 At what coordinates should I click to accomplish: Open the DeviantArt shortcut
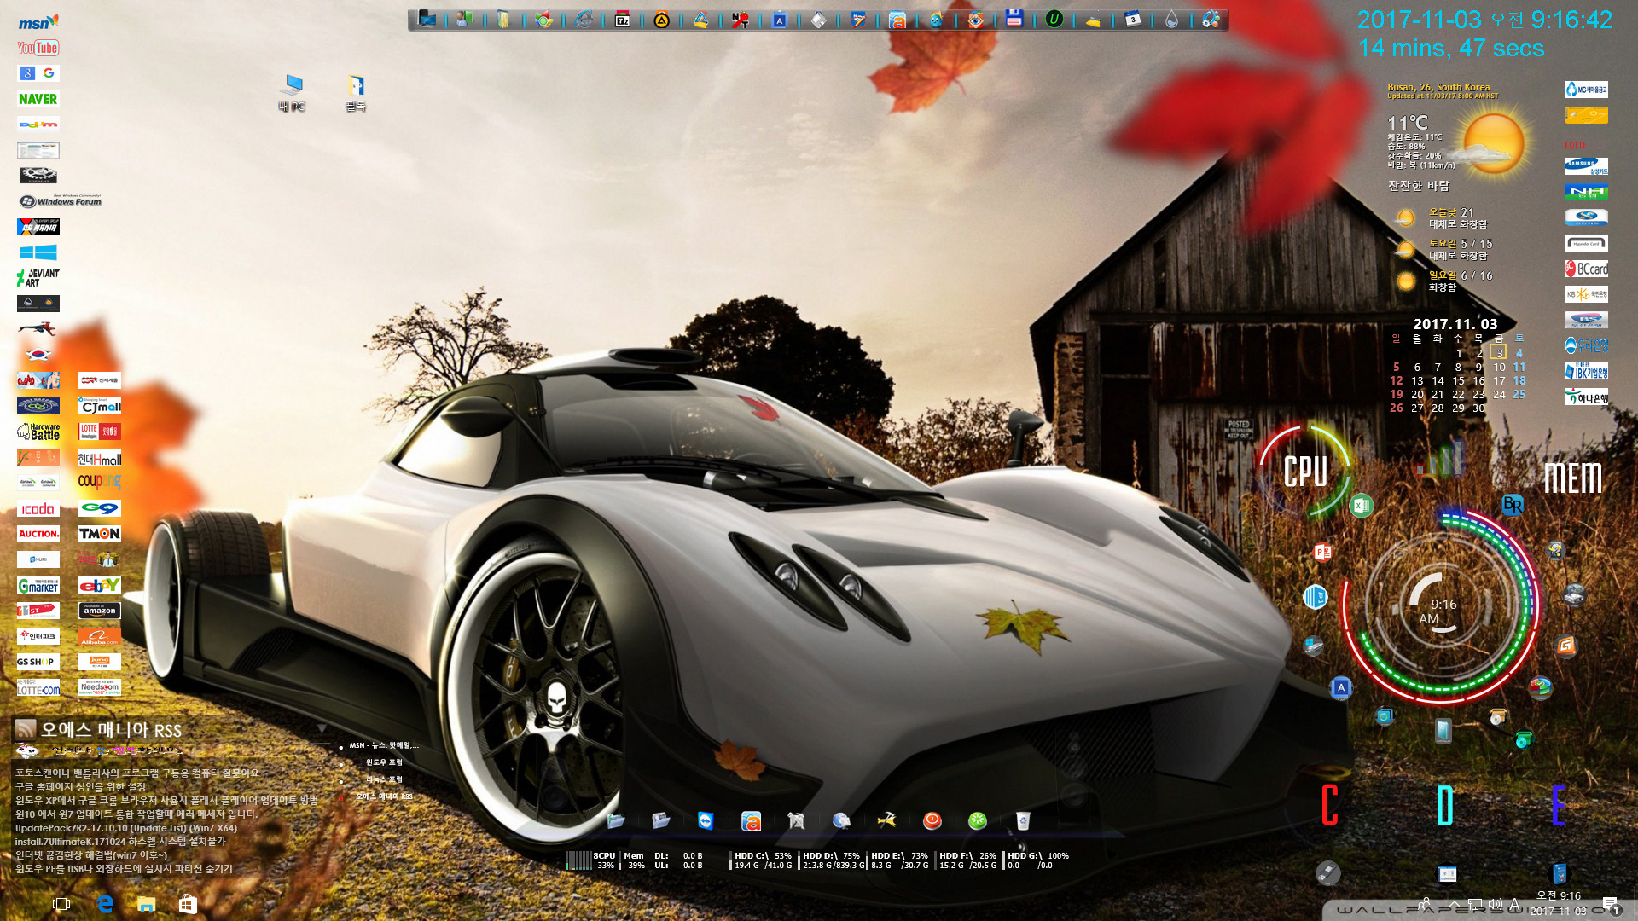(x=38, y=278)
